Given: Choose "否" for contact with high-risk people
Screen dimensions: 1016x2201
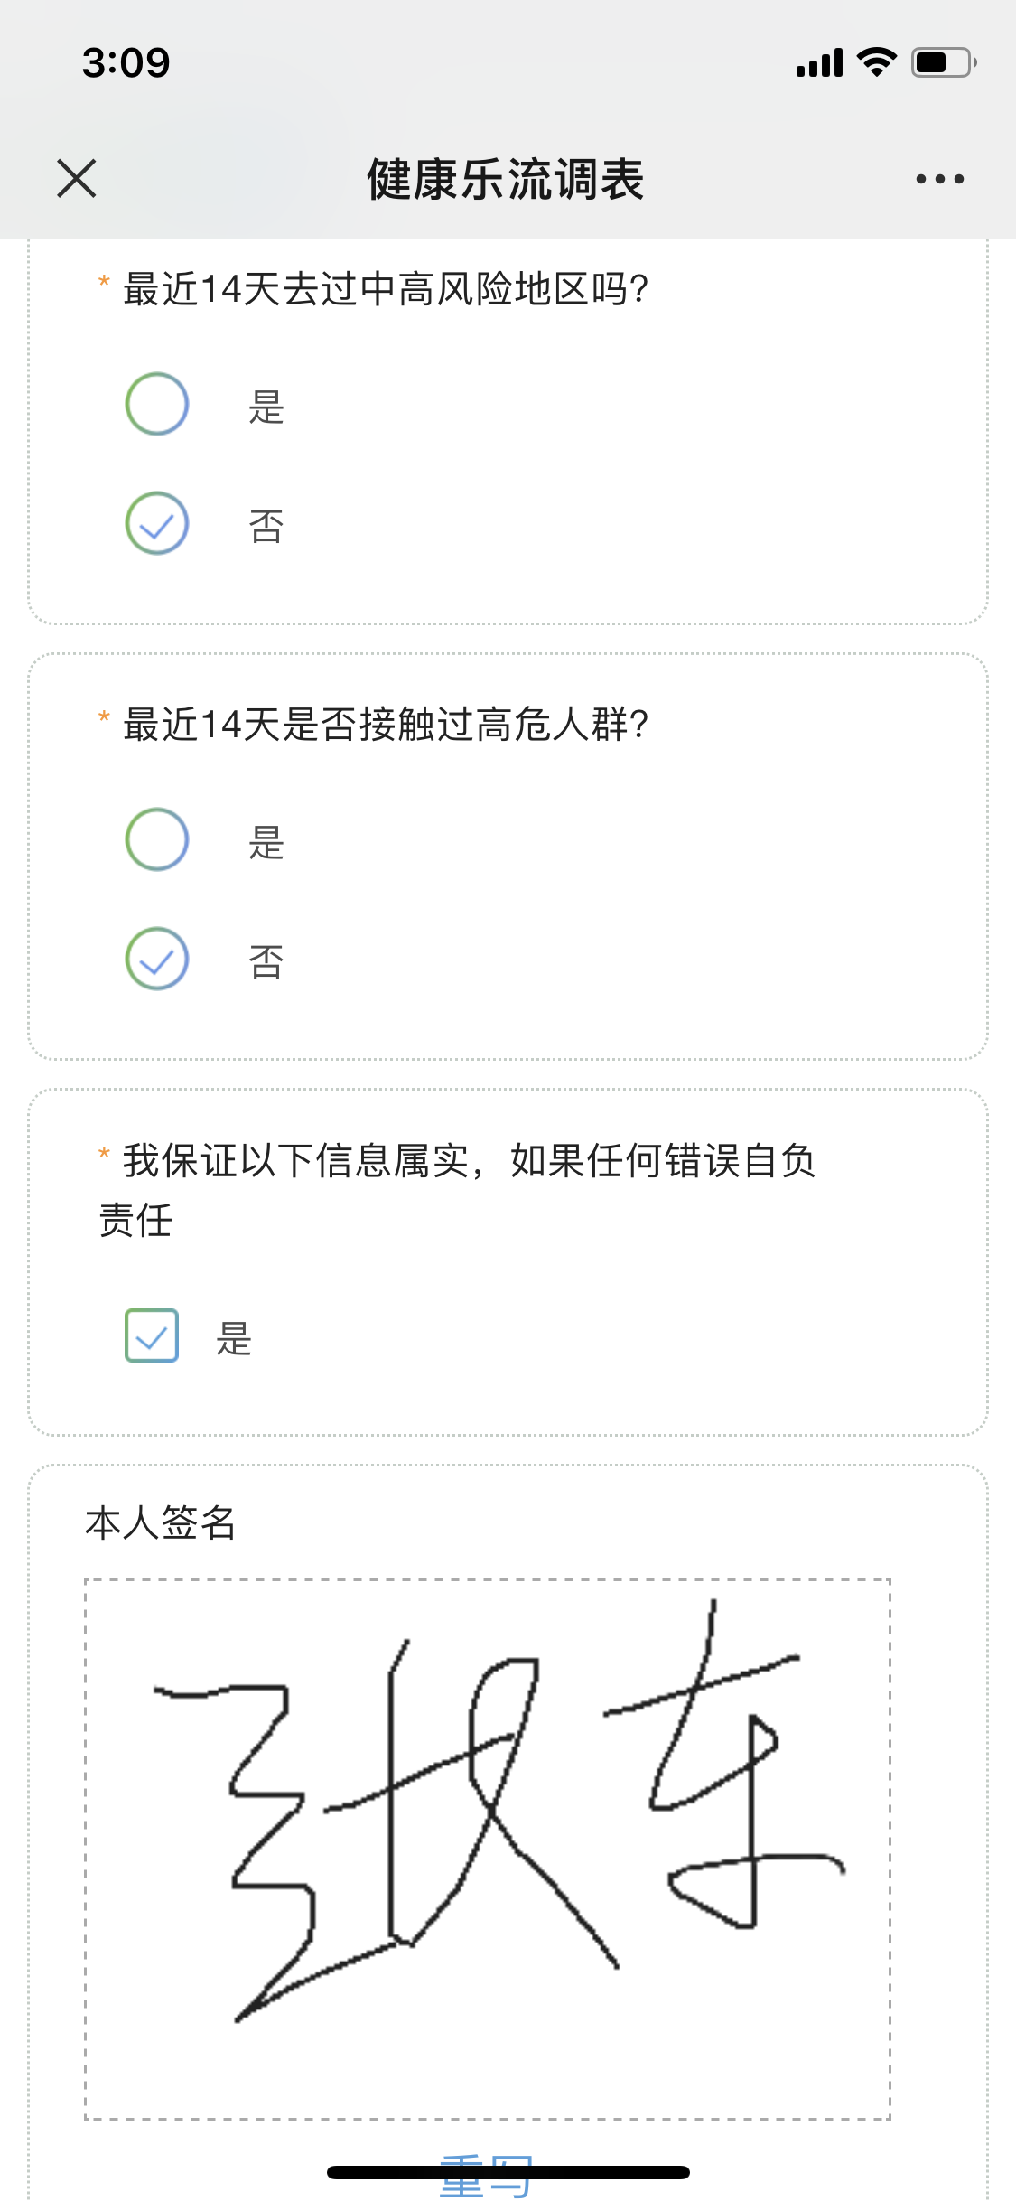Looking at the screenshot, I should [x=157, y=959].
